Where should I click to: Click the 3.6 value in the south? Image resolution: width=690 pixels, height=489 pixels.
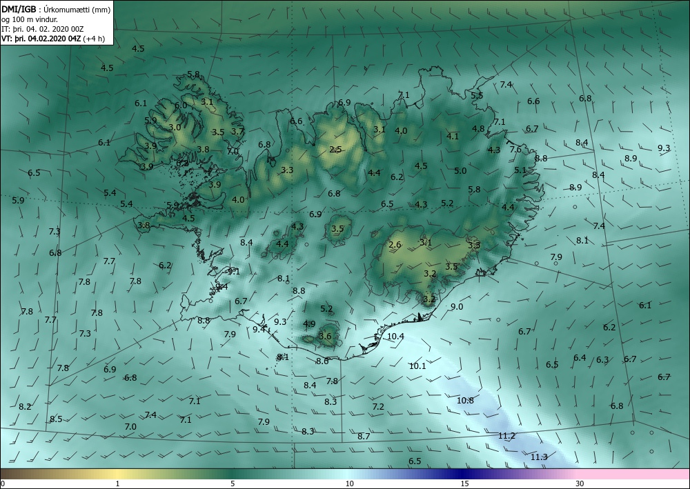(325, 337)
